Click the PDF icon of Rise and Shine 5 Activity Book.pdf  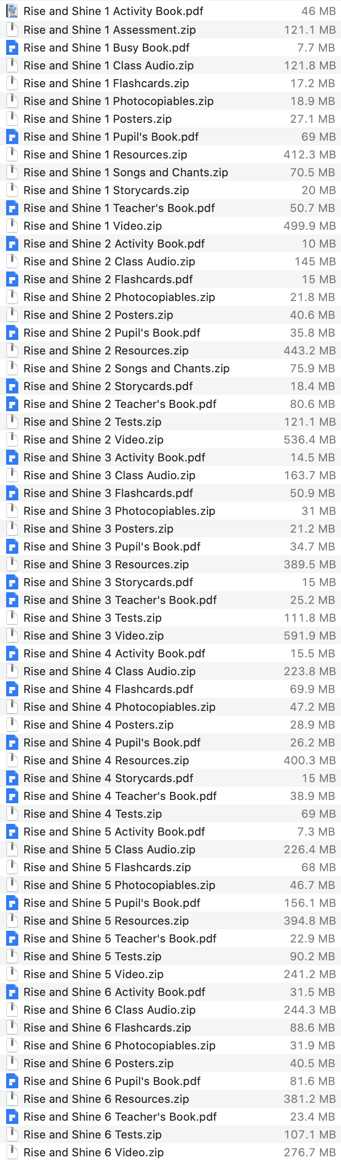coord(12,832)
